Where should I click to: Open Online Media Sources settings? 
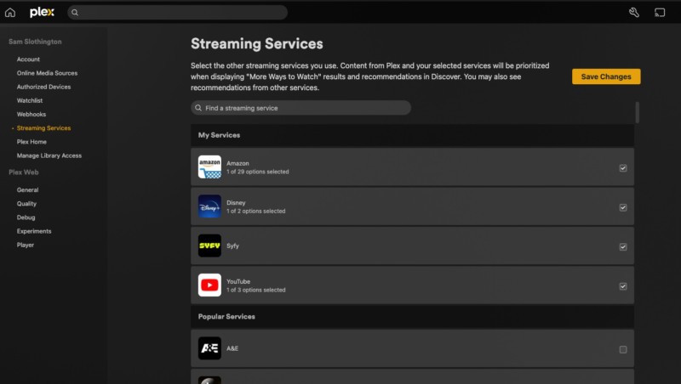pyautogui.click(x=47, y=73)
